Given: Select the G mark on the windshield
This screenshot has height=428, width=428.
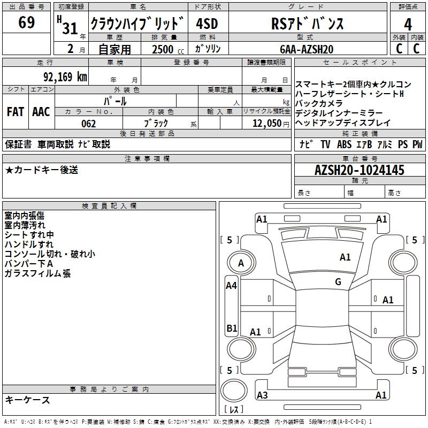Looking at the screenshot, I should 338,282.
